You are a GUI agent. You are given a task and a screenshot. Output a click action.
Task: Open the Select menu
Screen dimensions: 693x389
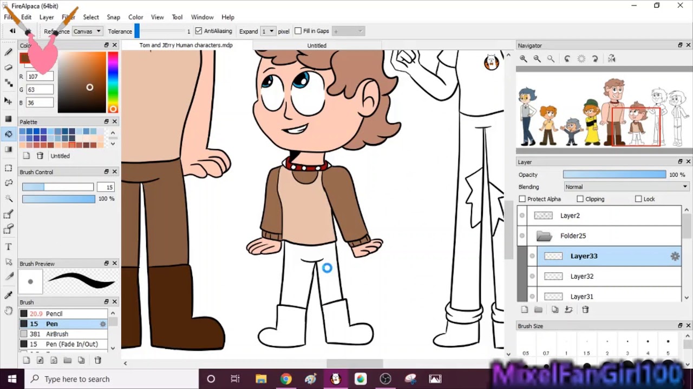coord(91,17)
